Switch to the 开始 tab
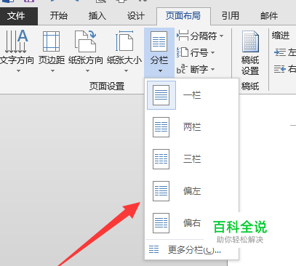296x266 pixels. click(59, 16)
